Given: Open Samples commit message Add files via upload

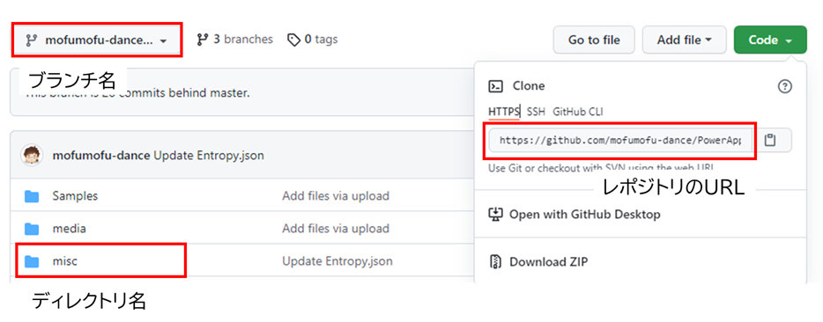Looking at the screenshot, I should point(336,196).
